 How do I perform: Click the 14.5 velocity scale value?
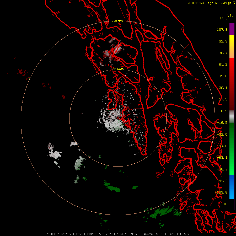pos(223,99)
